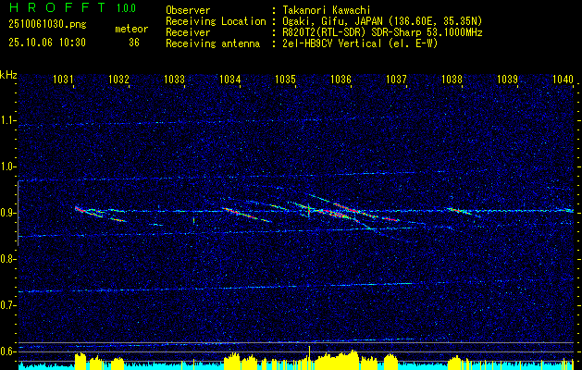Click time axis marker 1036
582x370 pixels.
coord(341,79)
